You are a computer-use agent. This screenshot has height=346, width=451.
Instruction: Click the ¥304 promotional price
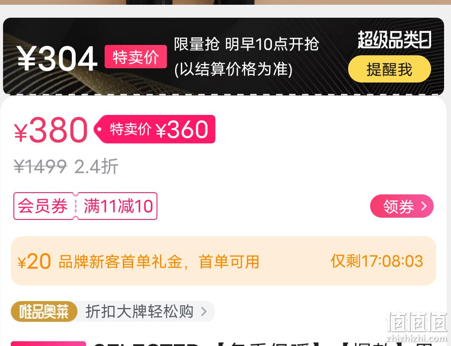[x=57, y=59]
